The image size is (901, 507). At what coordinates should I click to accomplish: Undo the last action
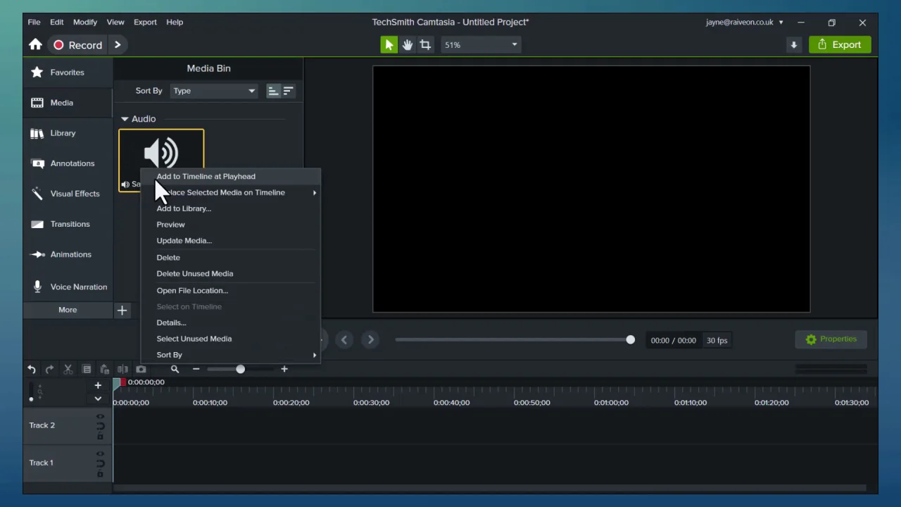pyautogui.click(x=32, y=369)
